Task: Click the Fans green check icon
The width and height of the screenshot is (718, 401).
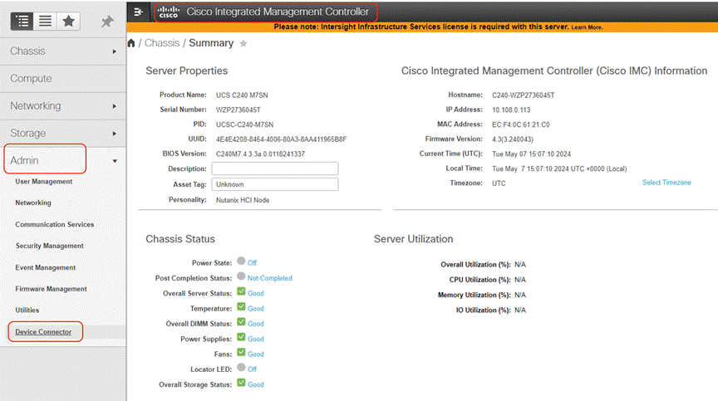Action: [x=241, y=352]
